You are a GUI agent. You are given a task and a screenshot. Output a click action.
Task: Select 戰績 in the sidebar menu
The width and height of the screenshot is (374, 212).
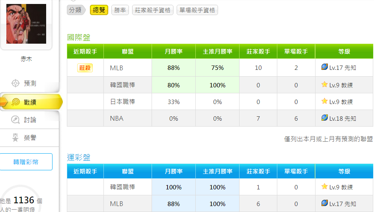(30, 102)
